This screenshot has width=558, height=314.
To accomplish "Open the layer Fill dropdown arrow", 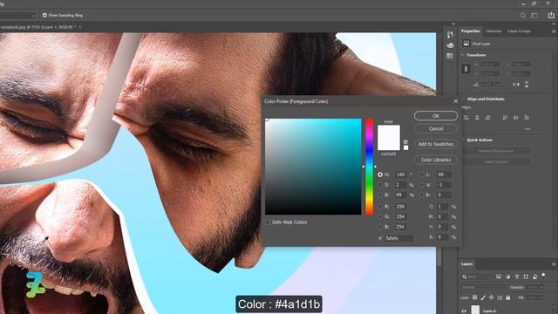I will (541, 297).
